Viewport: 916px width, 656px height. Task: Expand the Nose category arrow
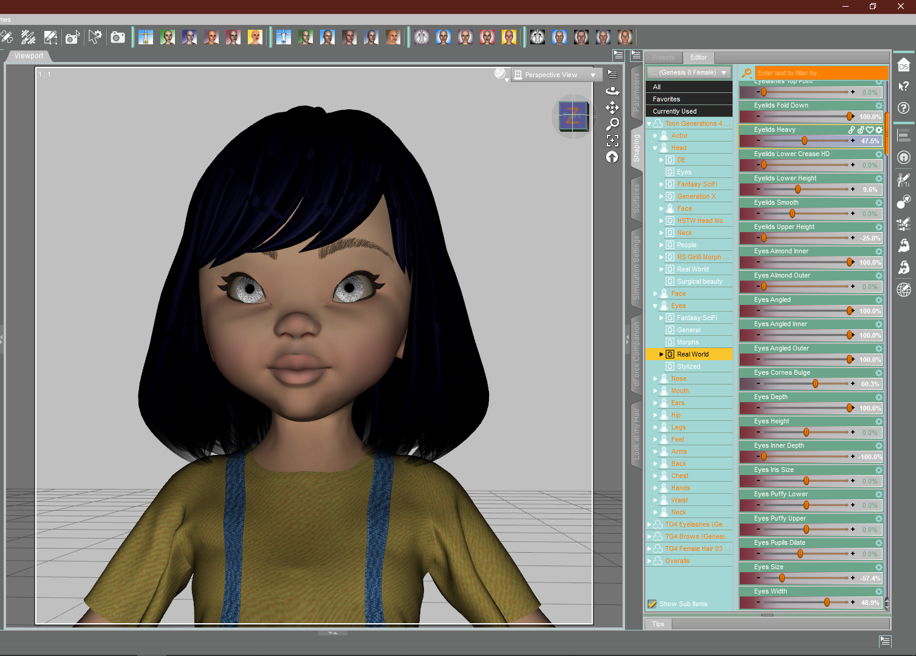[655, 378]
